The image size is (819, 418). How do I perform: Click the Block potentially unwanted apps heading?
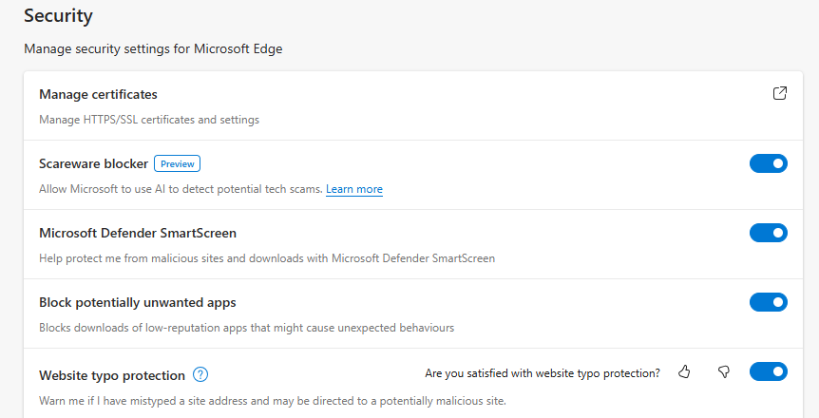click(x=138, y=303)
